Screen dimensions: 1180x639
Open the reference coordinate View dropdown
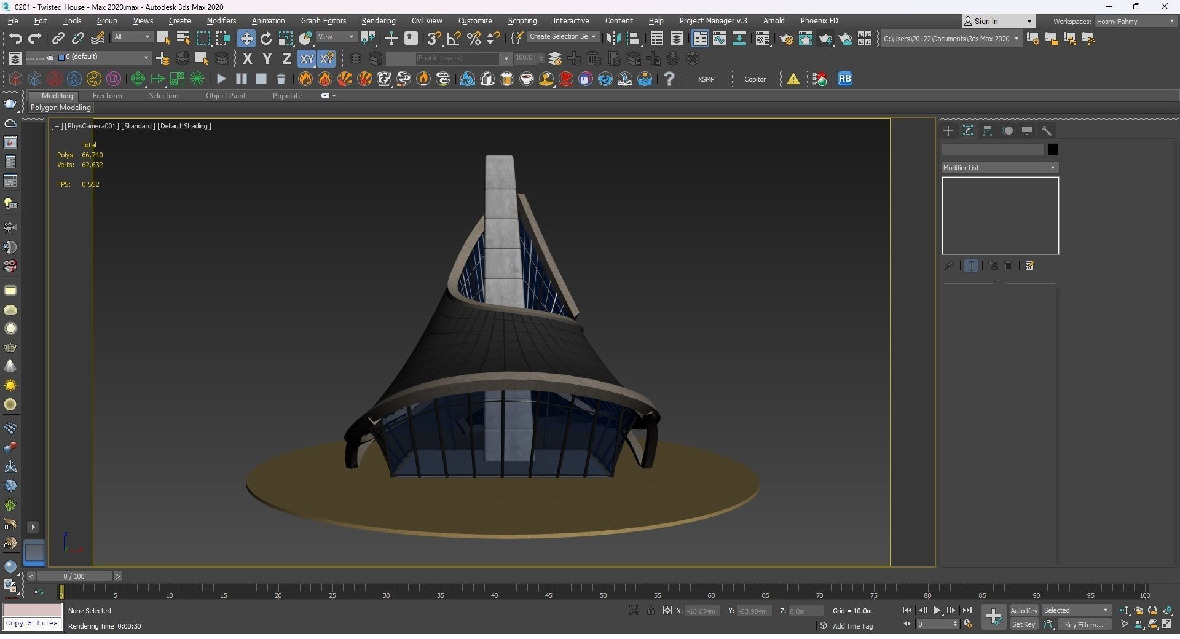point(336,37)
